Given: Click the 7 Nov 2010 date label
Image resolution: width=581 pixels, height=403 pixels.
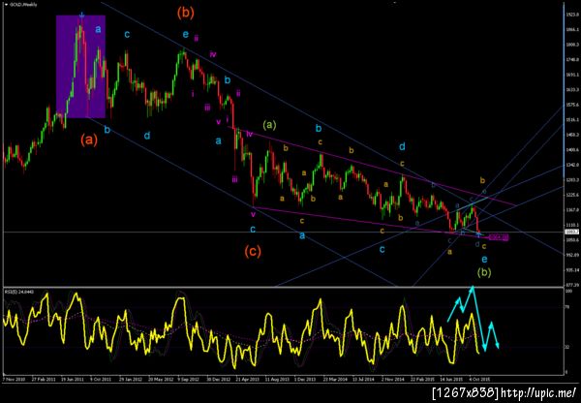Looking at the screenshot, I should [15, 380].
